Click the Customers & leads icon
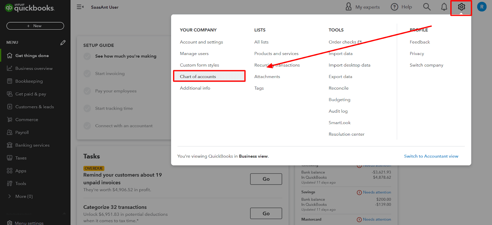This screenshot has width=492, height=225. (x=10, y=107)
